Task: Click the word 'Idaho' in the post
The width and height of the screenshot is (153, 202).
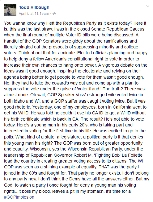Action: (x=19, y=101)
